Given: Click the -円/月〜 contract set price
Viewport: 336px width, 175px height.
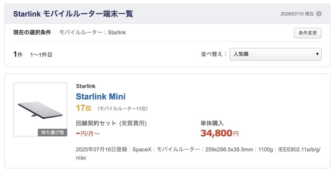Looking at the screenshot, I should click(88, 133).
